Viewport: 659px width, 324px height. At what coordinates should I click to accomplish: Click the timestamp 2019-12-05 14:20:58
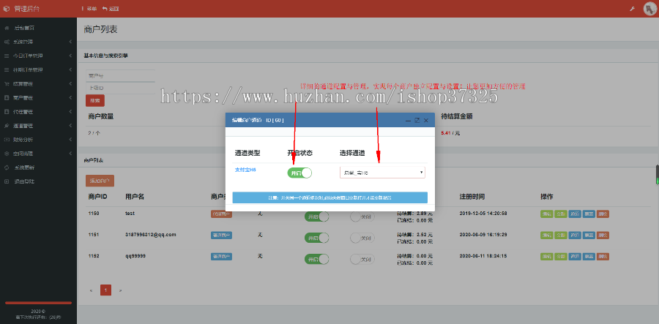coord(483,214)
